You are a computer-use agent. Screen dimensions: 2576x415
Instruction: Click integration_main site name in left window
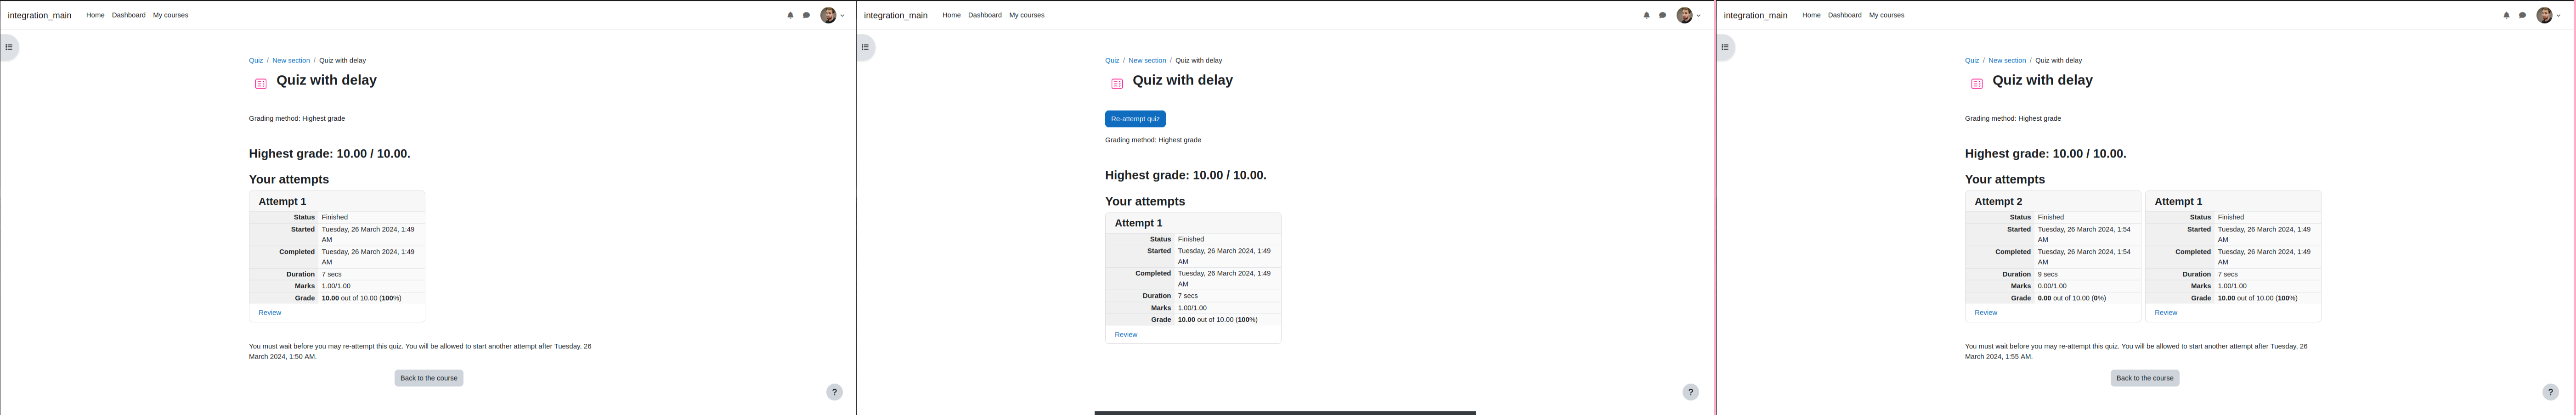39,15
